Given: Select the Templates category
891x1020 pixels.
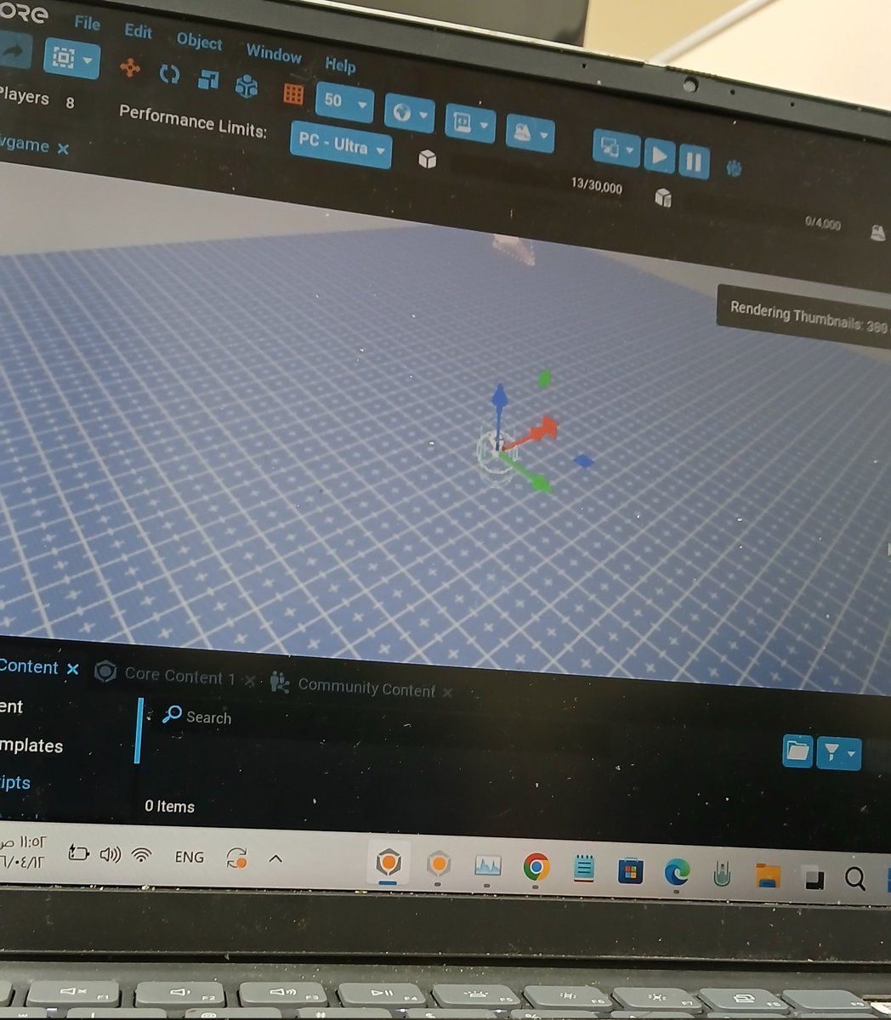Looking at the screenshot, I should tap(31, 745).
